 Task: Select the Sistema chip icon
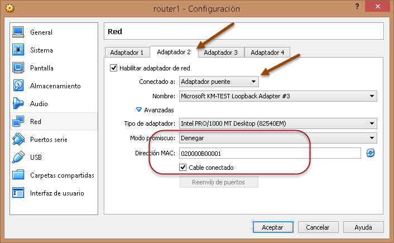pyautogui.click(x=18, y=50)
